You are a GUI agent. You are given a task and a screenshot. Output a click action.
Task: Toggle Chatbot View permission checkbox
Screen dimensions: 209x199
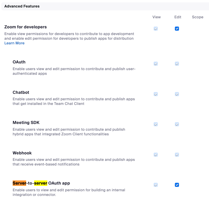[x=156, y=94]
